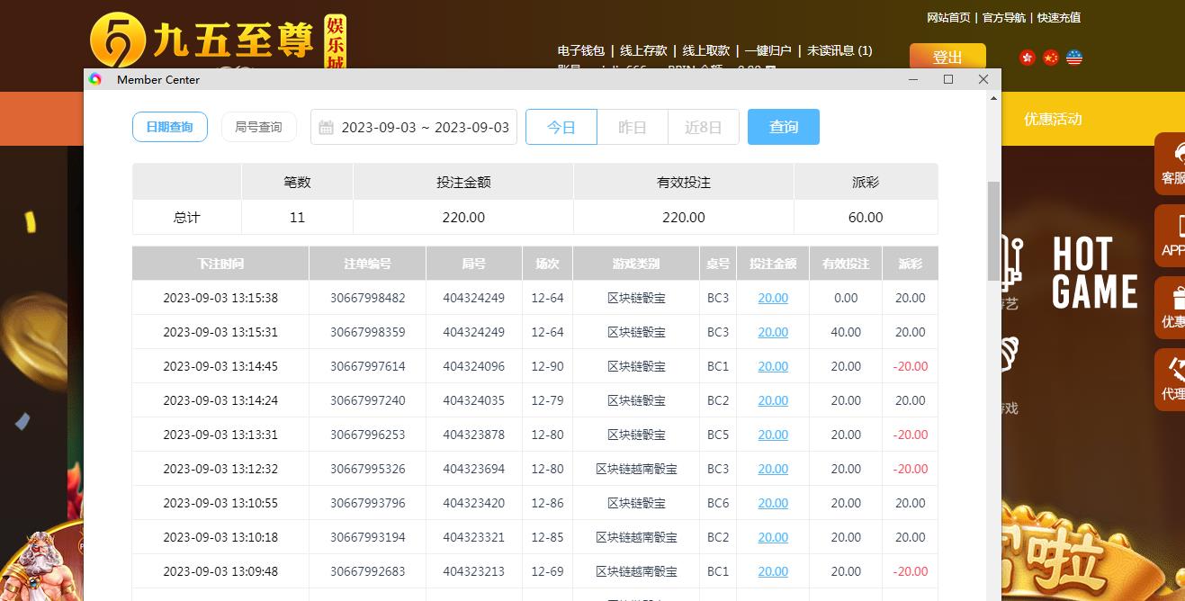Click the Member Center vertical scrollbar

993,230
